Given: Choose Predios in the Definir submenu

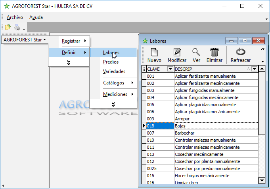Looking at the screenshot, I should pos(113,62).
